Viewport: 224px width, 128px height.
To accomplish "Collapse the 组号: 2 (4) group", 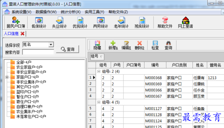I will 99,72.
